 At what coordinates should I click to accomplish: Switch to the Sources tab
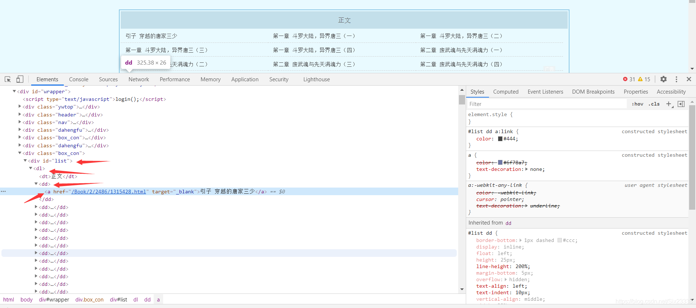(x=108, y=79)
